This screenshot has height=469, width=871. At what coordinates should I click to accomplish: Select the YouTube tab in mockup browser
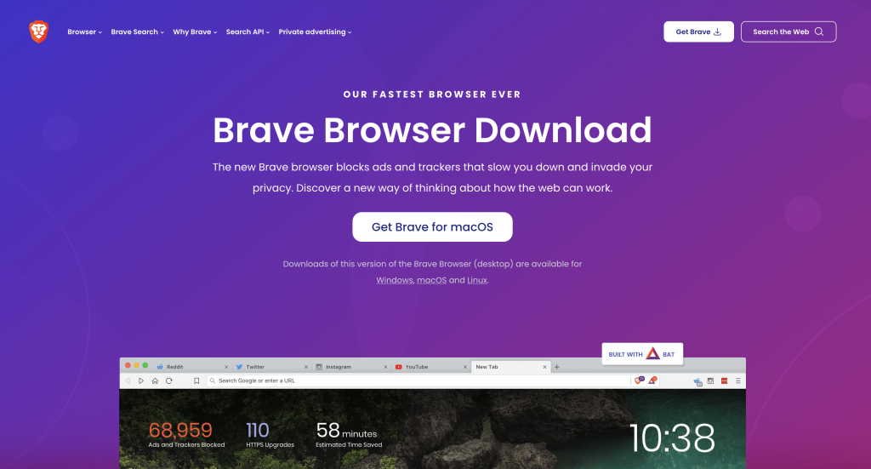[x=430, y=367]
